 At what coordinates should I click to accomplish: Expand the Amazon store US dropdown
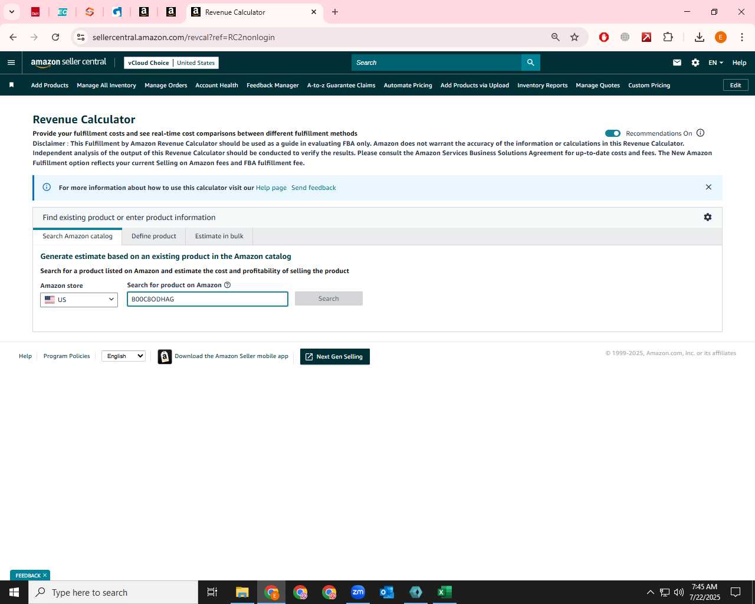(79, 300)
